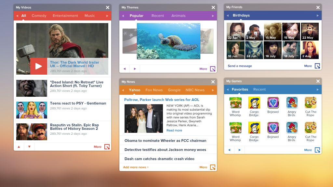Click Read more on AOL article
The image size is (333, 187).
pyautogui.click(x=174, y=131)
